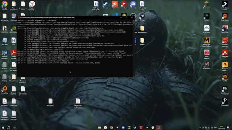Screen dimensions: 232x130
Task: Open the Everything search desktop shortcut
Action: click(x=5, y=90)
